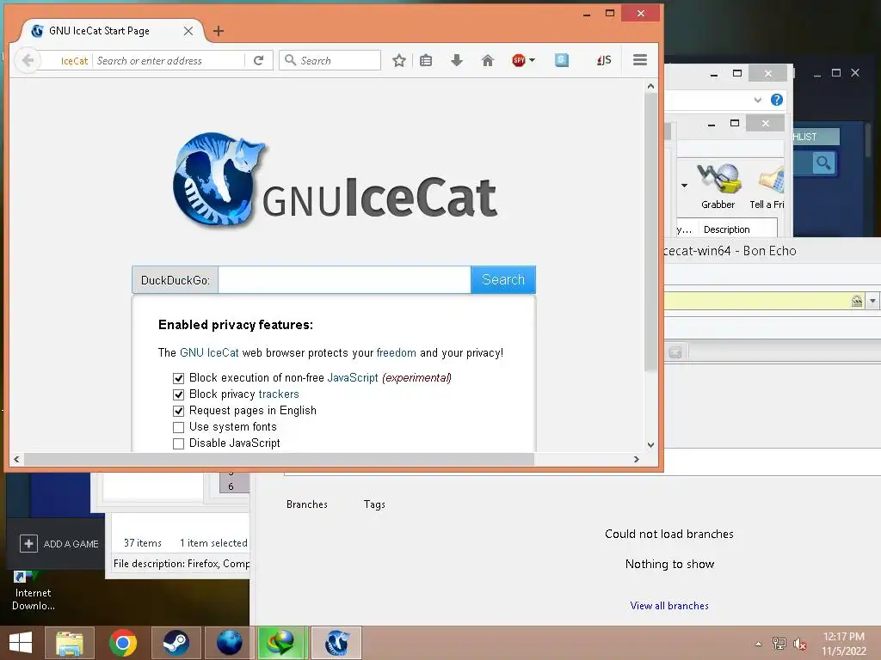881x660 pixels.
Task: Uncheck Request pages in English
Action: click(178, 411)
